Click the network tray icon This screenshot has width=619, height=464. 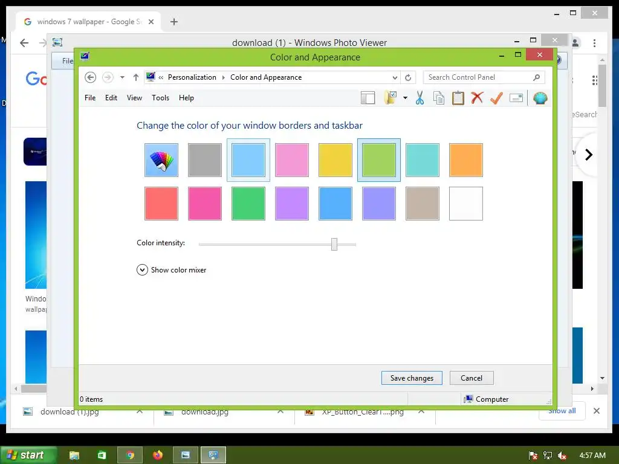click(x=548, y=456)
